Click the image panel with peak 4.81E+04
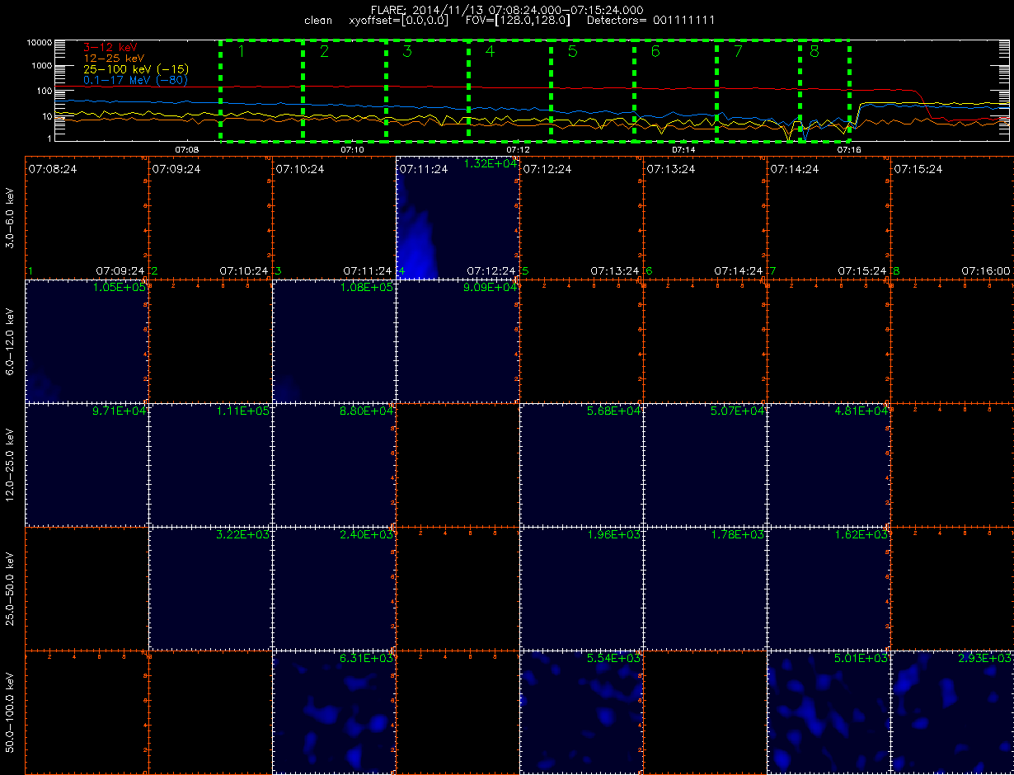This screenshot has height=775, width=1014. [829, 465]
